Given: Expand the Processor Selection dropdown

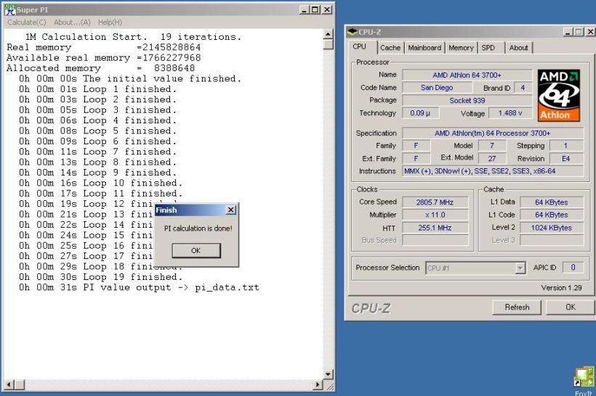Looking at the screenshot, I should 520,268.
